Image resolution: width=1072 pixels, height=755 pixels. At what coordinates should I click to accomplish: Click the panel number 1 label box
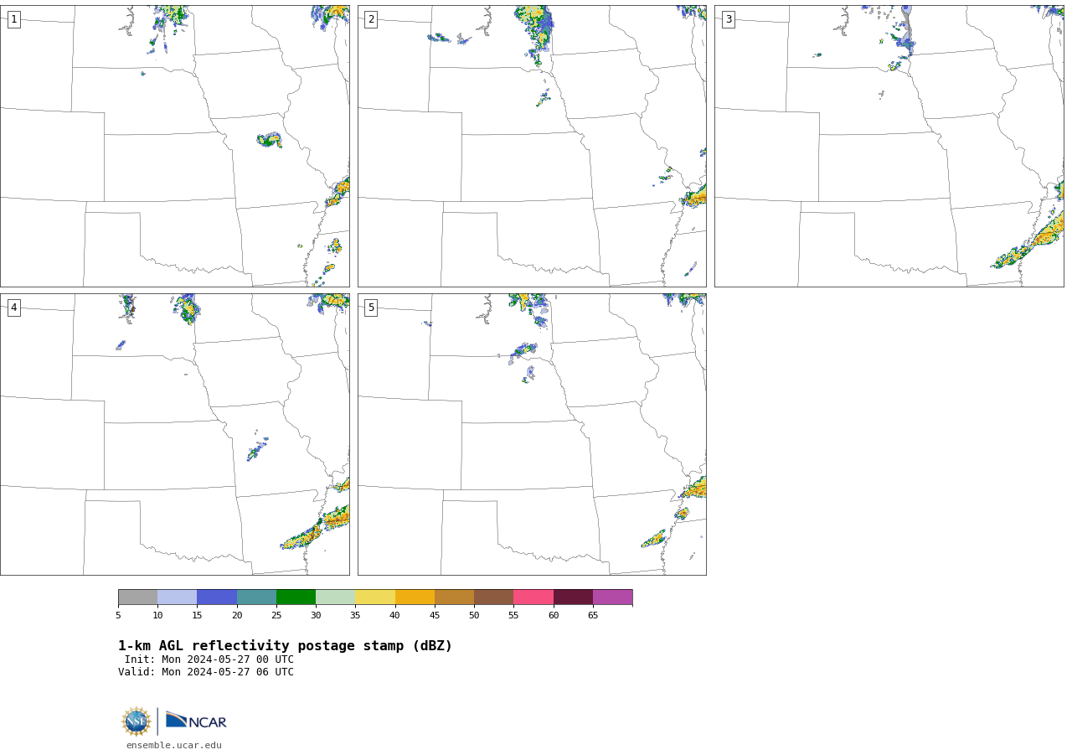pos(13,19)
